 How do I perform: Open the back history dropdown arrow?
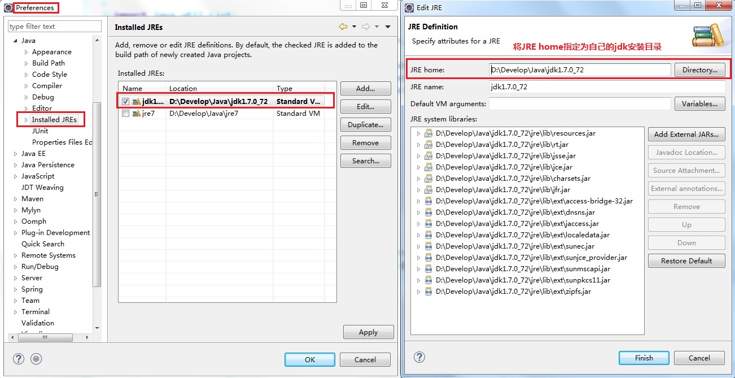(354, 27)
